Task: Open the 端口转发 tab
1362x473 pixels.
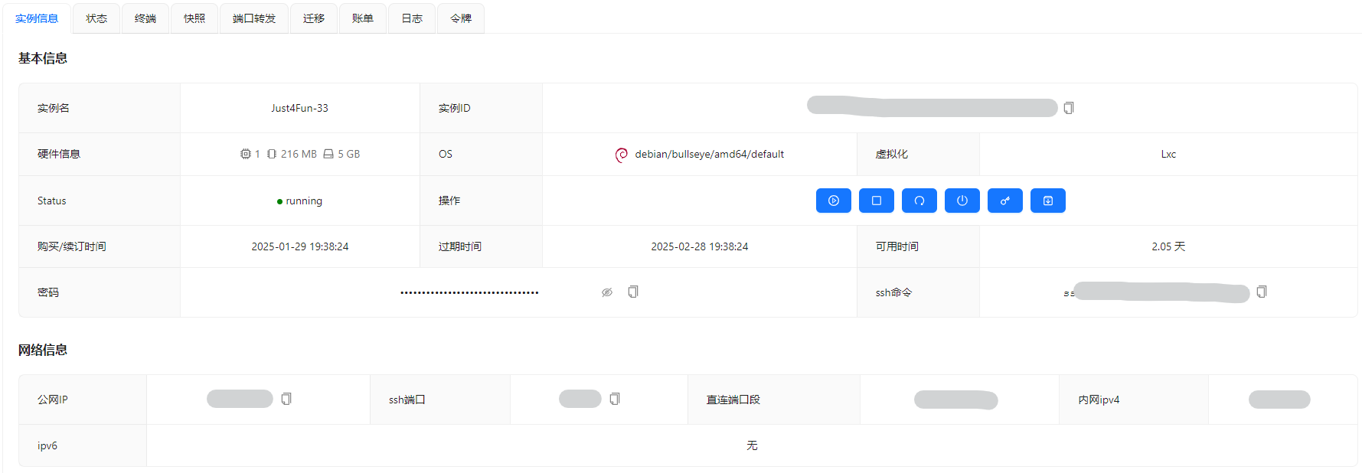Action: pyautogui.click(x=254, y=18)
